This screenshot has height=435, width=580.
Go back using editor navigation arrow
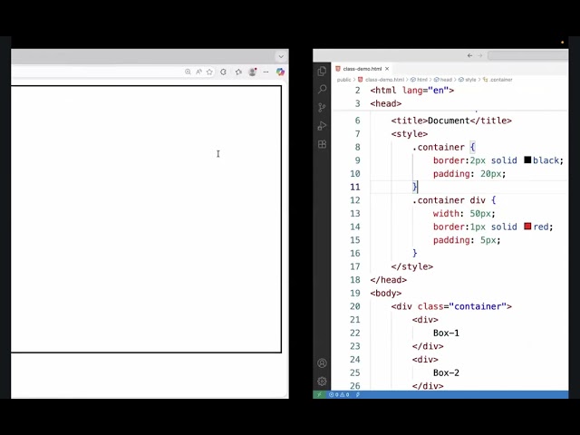coord(469,55)
